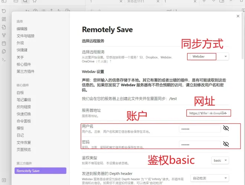Click the 服务器地址 label

pyautogui.click(x=91, y=110)
